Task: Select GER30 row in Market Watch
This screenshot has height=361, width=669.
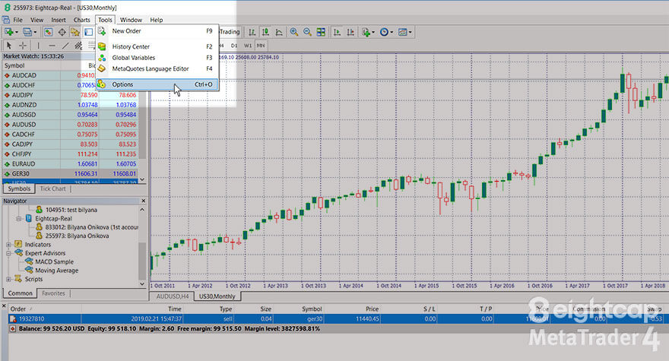Action: point(71,174)
